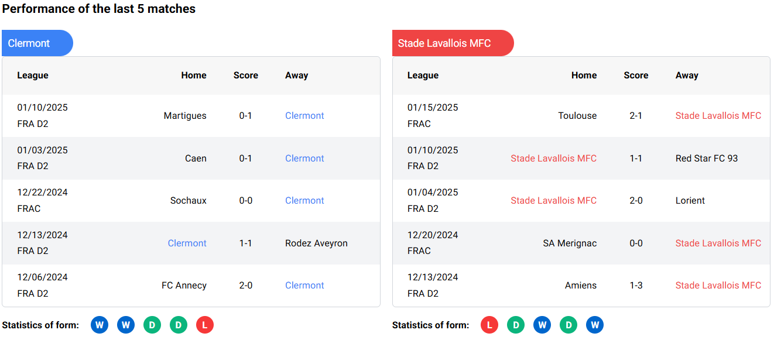Open Stade Lavallois MFC link against Lorient
The width and height of the screenshot is (774, 340).
coord(553,201)
